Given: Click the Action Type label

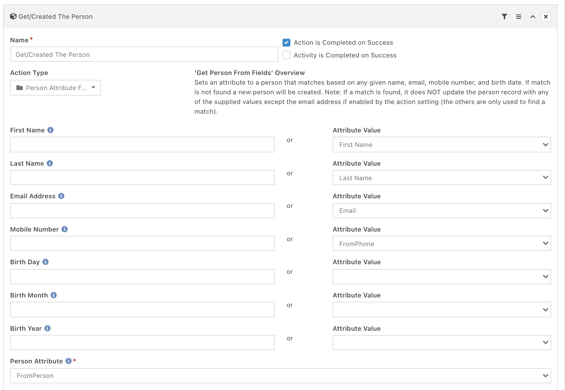Looking at the screenshot, I should point(29,73).
